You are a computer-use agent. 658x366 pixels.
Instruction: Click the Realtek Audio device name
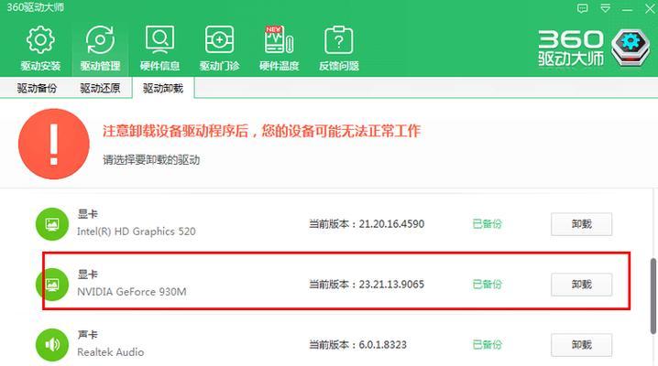pos(110,352)
